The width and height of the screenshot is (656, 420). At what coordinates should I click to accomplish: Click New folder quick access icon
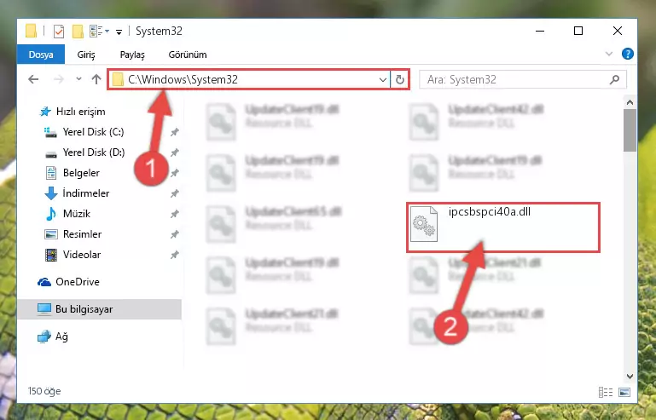tap(78, 32)
